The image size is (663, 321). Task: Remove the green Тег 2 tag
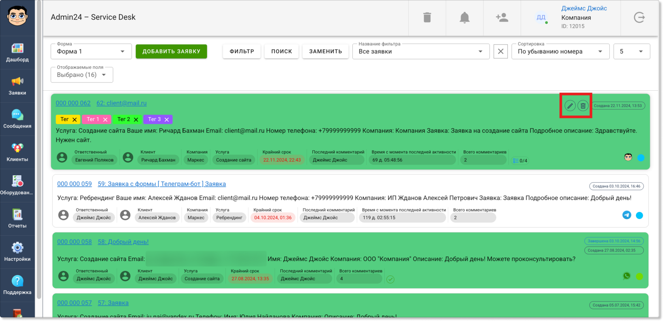click(x=136, y=119)
